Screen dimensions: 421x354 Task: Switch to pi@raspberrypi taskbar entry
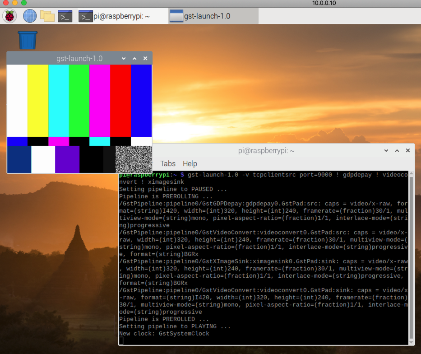pyautogui.click(x=123, y=16)
